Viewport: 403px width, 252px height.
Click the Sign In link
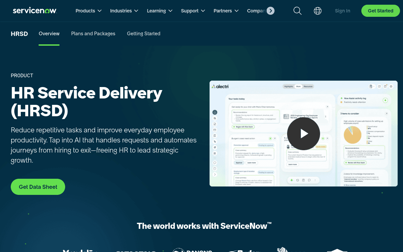(x=343, y=11)
